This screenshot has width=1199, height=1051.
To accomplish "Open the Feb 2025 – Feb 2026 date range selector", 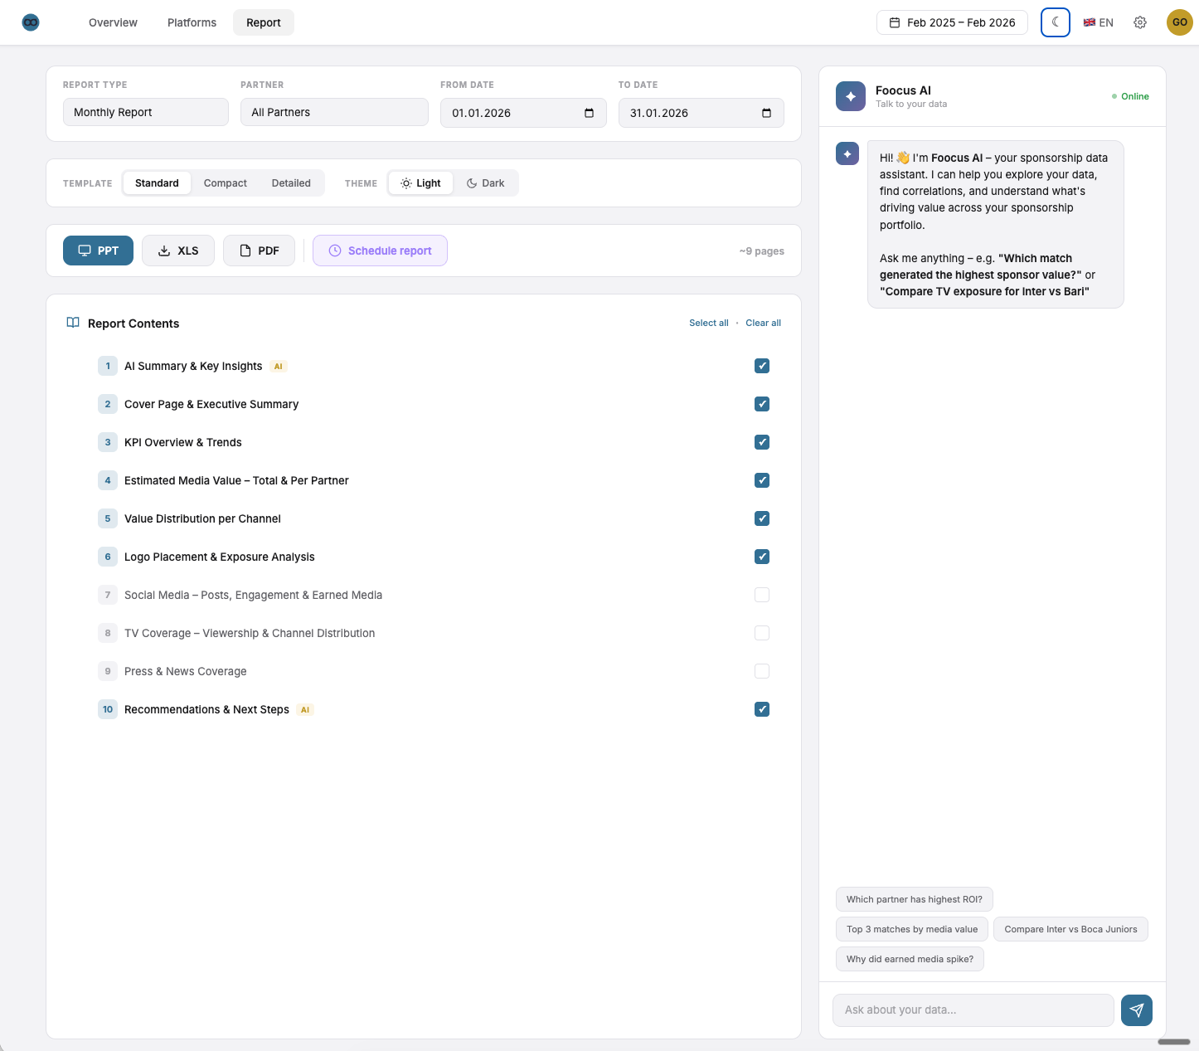I will [x=951, y=22].
